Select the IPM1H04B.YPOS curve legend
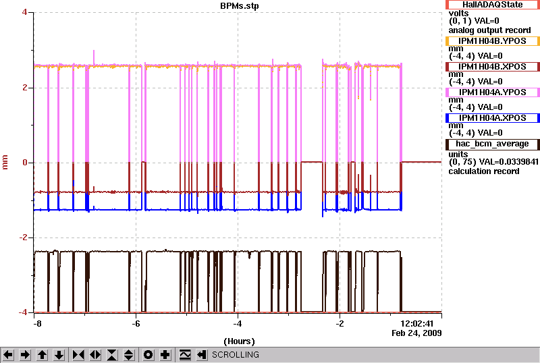 click(493, 41)
